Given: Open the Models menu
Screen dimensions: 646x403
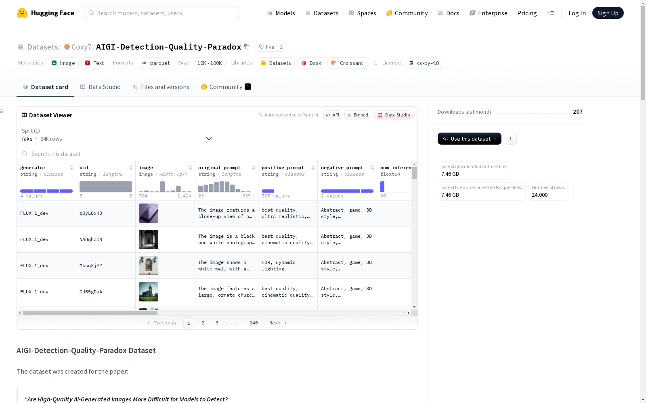Looking at the screenshot, I should [x=281, y=13].
